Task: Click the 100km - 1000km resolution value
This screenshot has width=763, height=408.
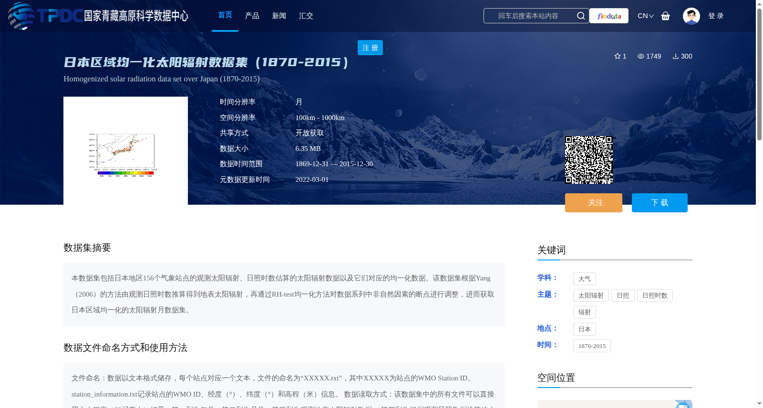Action: pos(320,118)
